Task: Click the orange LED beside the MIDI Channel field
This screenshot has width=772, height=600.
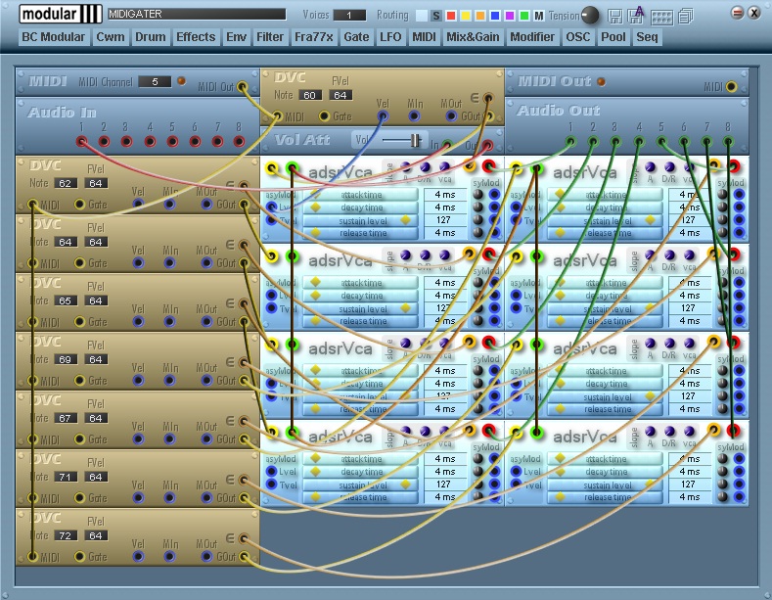Action: (181, 81)
